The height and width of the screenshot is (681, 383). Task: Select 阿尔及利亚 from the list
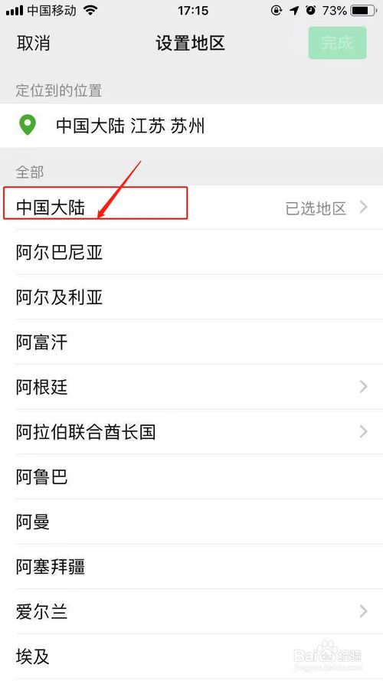point(191,297)
